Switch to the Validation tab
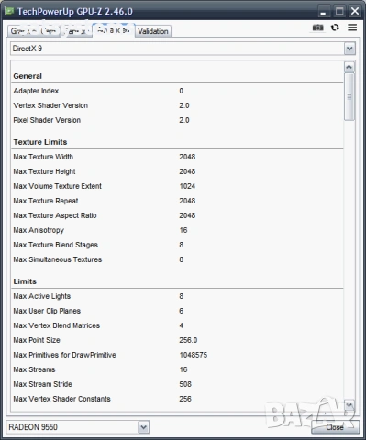 pyautogui.click(x=153, y=31)
